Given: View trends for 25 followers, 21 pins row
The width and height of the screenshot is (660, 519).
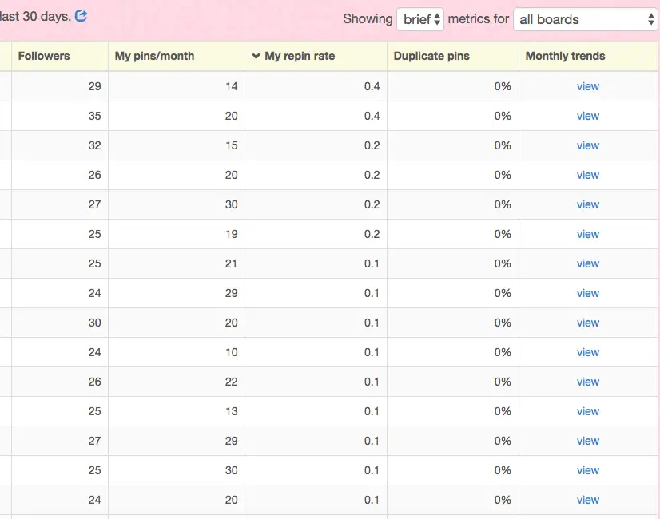Looking at the screenshot, I should [x=587, y=263].
